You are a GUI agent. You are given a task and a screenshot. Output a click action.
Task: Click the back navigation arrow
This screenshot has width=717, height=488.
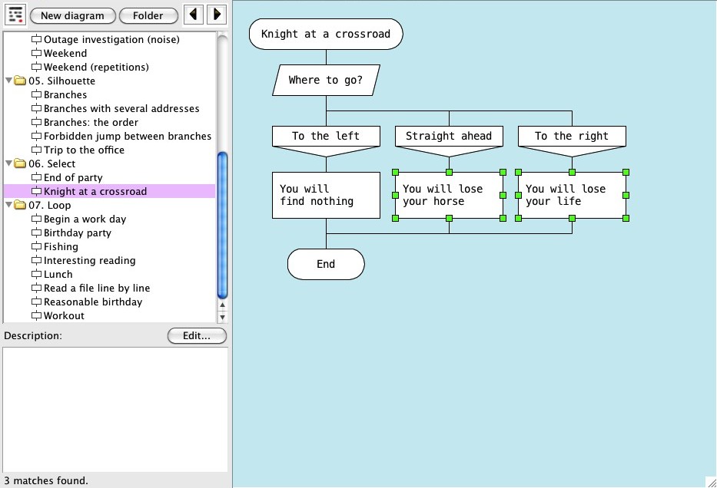point(195,15)
